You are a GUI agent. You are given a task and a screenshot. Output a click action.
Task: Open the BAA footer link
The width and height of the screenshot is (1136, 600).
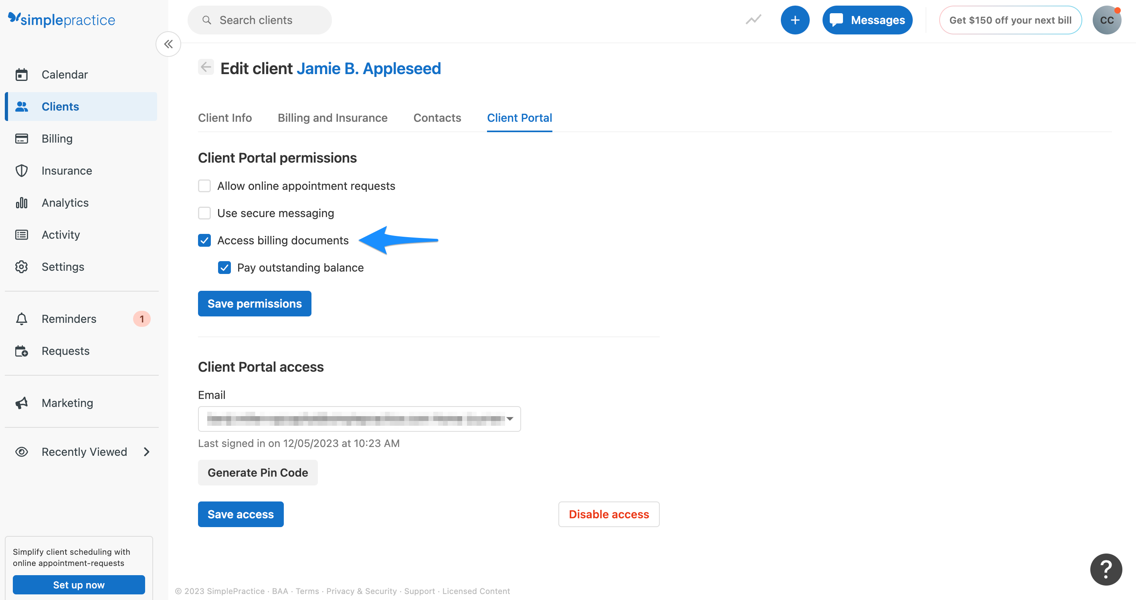point(279,591)
